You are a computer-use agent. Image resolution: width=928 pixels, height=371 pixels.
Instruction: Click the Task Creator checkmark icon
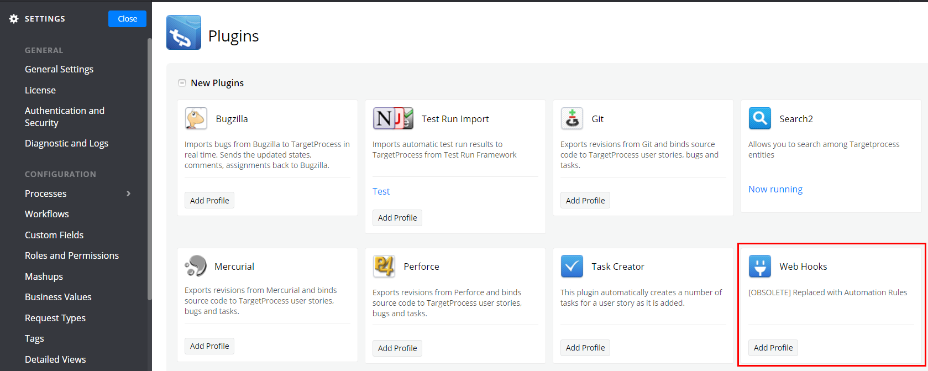point(572,266)
